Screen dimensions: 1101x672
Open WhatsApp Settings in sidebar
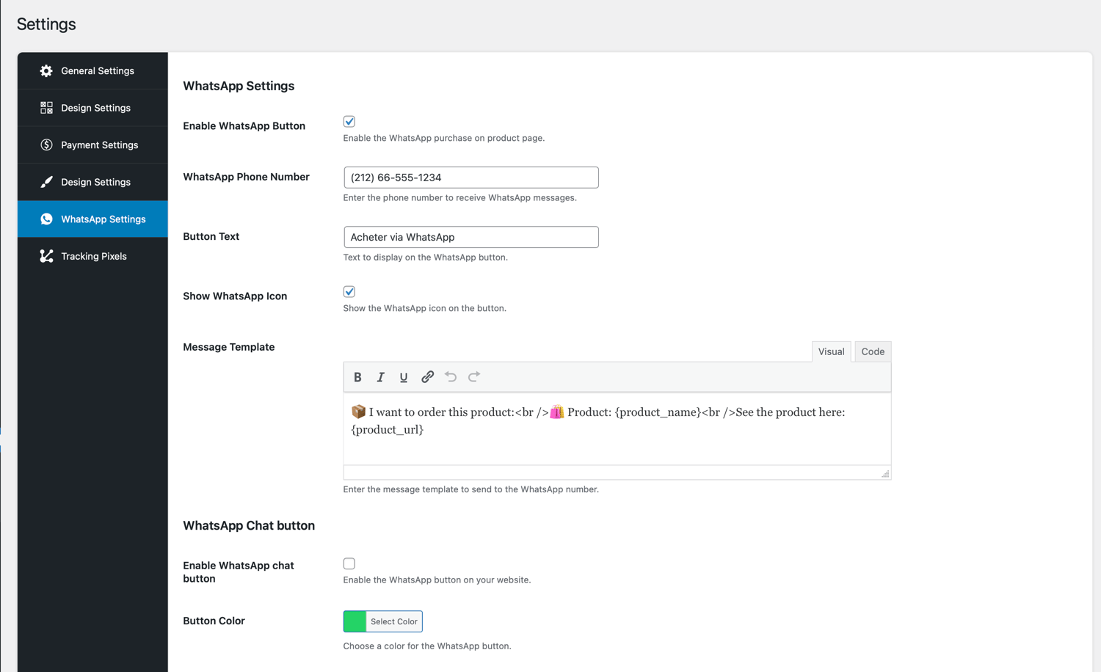point(92,219)
